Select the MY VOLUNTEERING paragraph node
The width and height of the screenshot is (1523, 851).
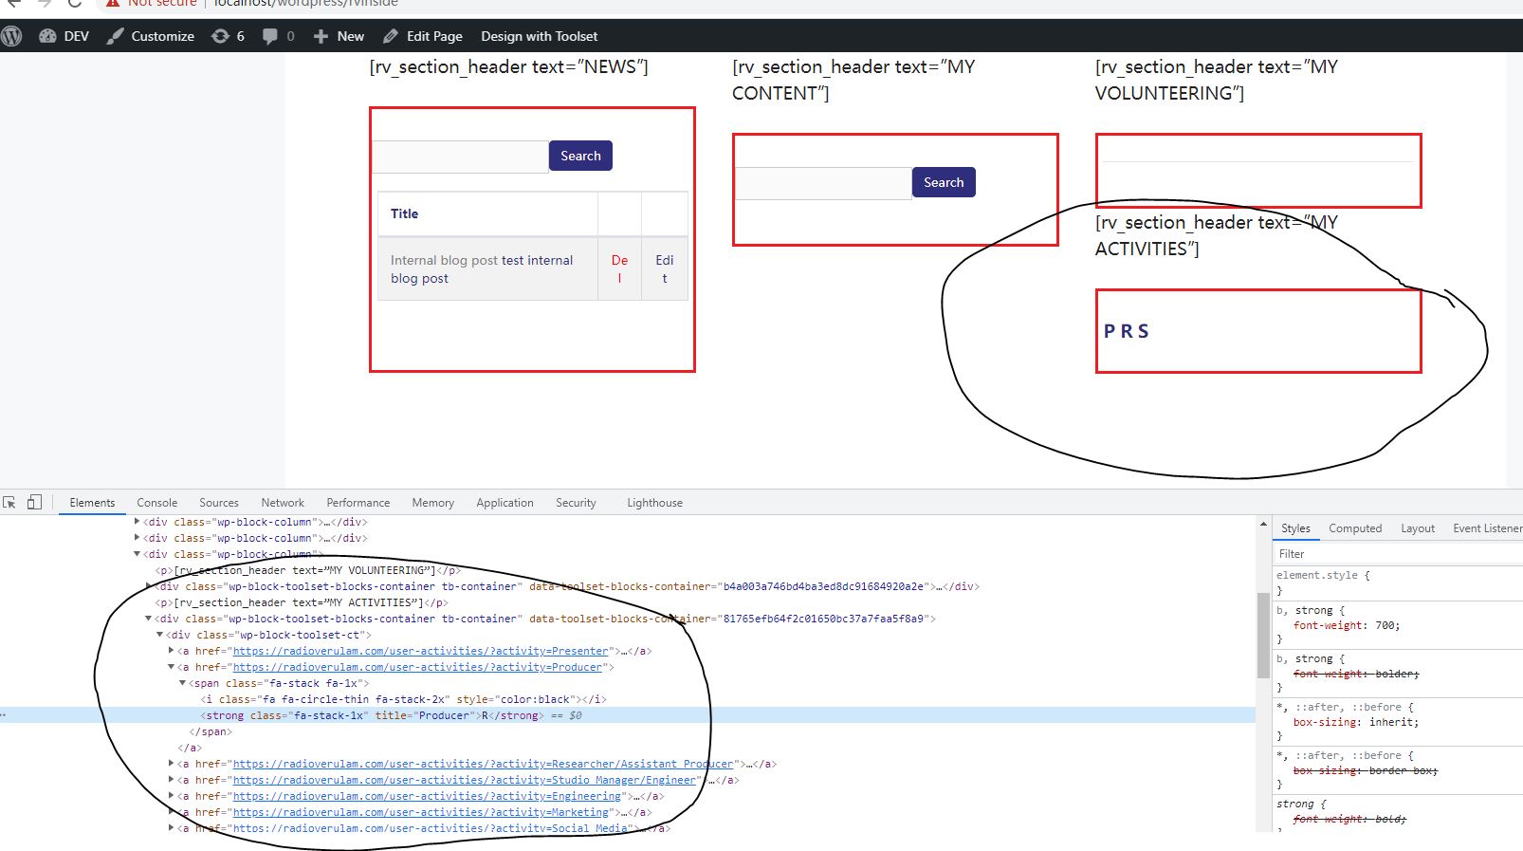tap(308, 570)
